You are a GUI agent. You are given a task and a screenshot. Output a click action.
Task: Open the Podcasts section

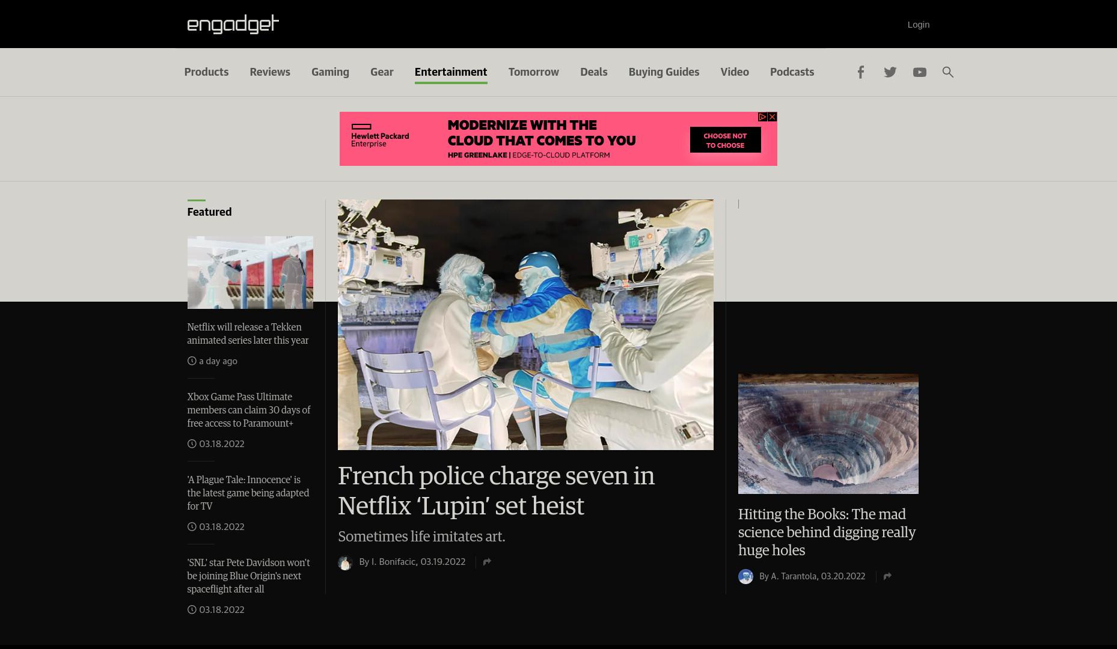click(x=792, y=72)
